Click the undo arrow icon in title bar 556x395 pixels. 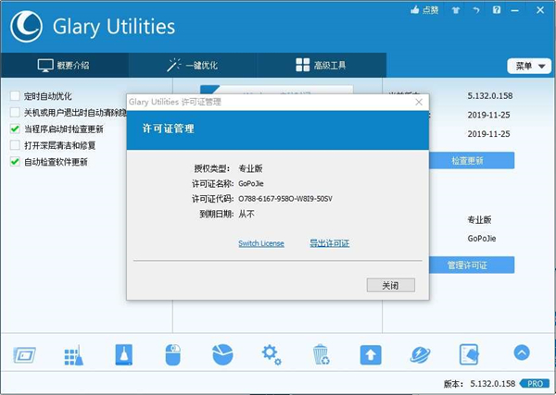pos(476,10)
